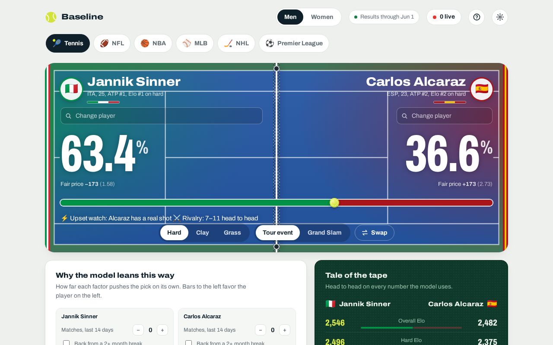The image size is (553, 345).
Task: Click the tennis ball probability slider handle
Action: click(x=334, y=203)
